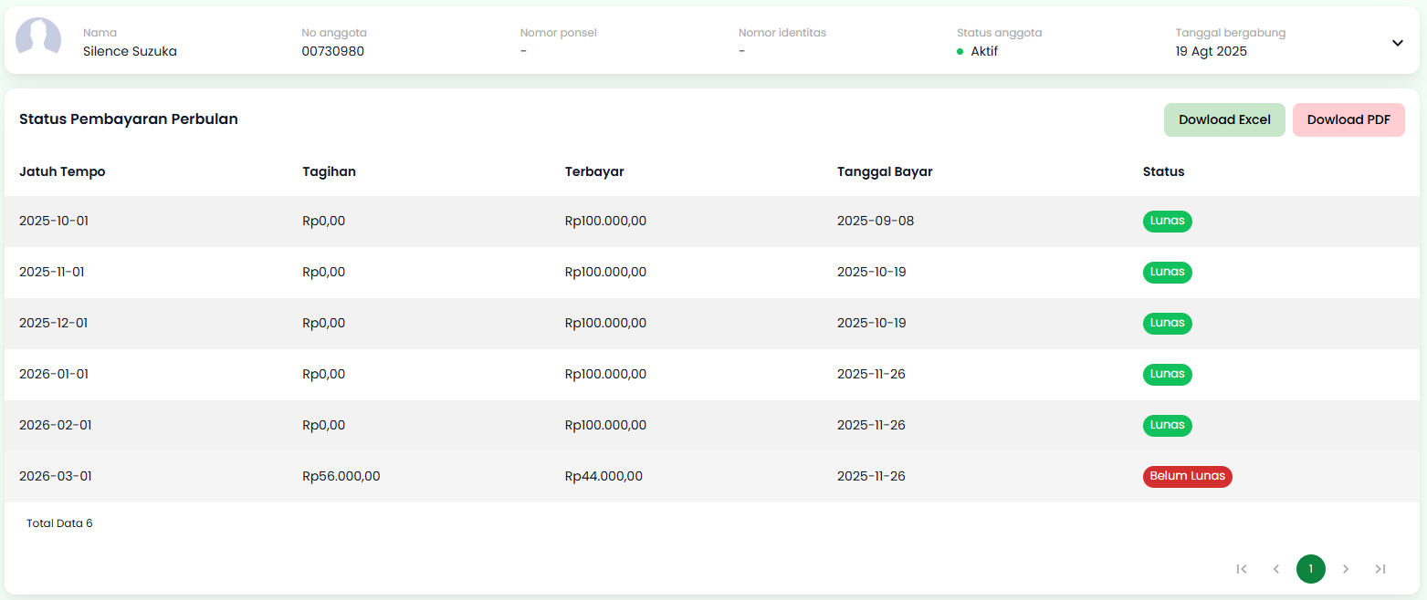This screenshot has height=600, width=1427.
Task: Select page 1 in pagination
Action: 1310,569
